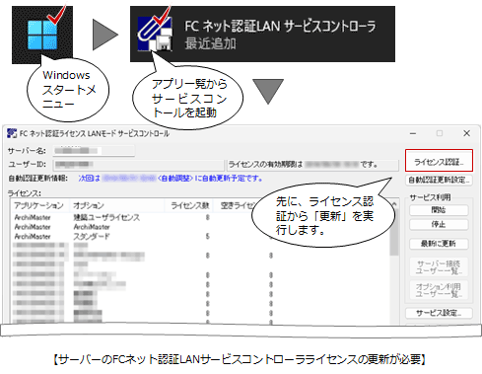The height and width of the screenshot is (374, 482).
Task: Stop the service with 停止 button
Action: tap(439, 224)
